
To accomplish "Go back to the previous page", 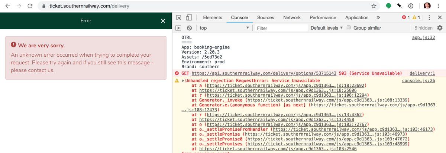I will point(8,6).
